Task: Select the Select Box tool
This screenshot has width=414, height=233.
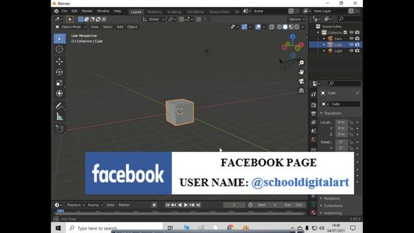Action: [60, 39]
